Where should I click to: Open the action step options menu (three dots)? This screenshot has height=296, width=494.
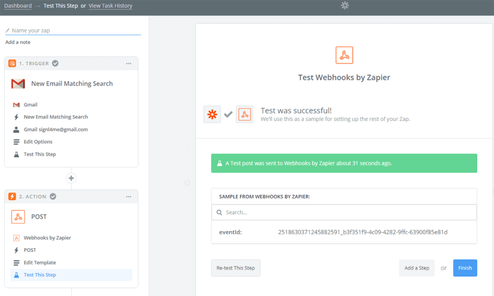pyautogui.click(x=128, y=197)
